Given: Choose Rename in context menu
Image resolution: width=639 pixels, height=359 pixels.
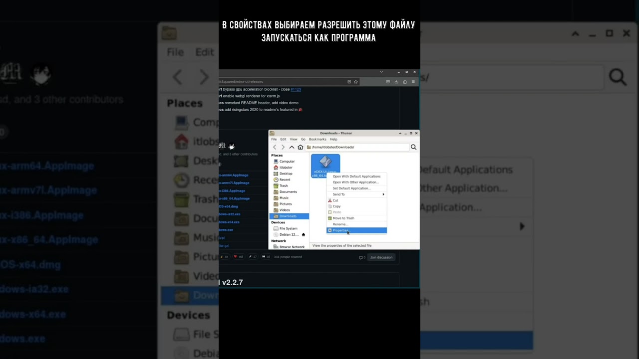Looking at the screenshot, I should (x=356, y=224).
